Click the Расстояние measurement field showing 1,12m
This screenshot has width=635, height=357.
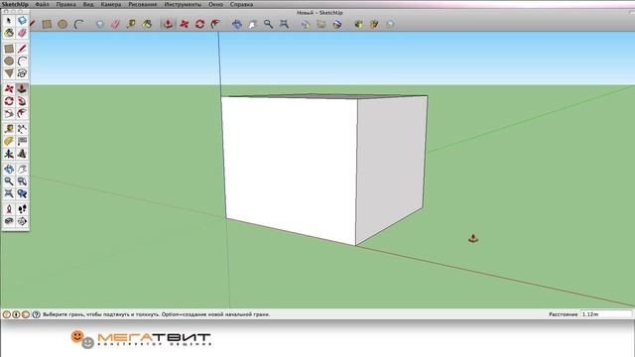tap(606, 314)
